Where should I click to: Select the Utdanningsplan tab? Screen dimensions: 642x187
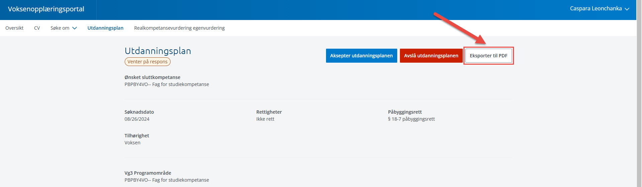click(x=105, y=28)
